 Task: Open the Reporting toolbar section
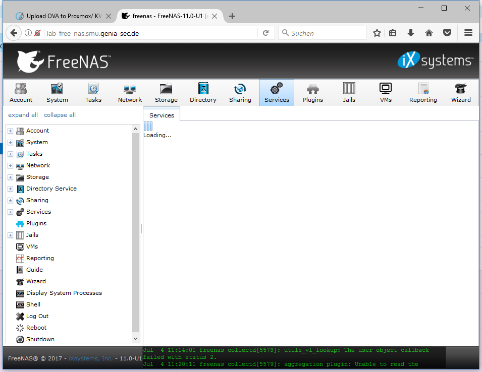click(423, 93)
